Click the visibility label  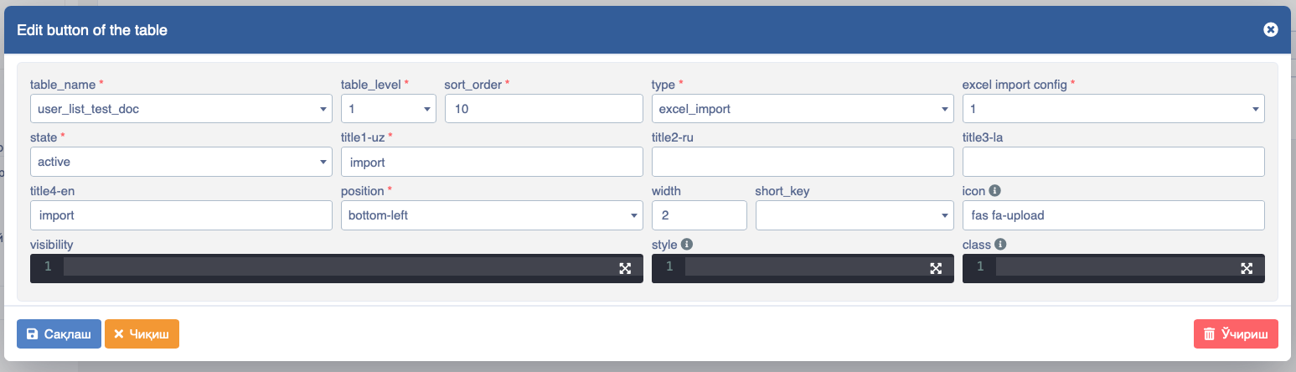point(52,245)
